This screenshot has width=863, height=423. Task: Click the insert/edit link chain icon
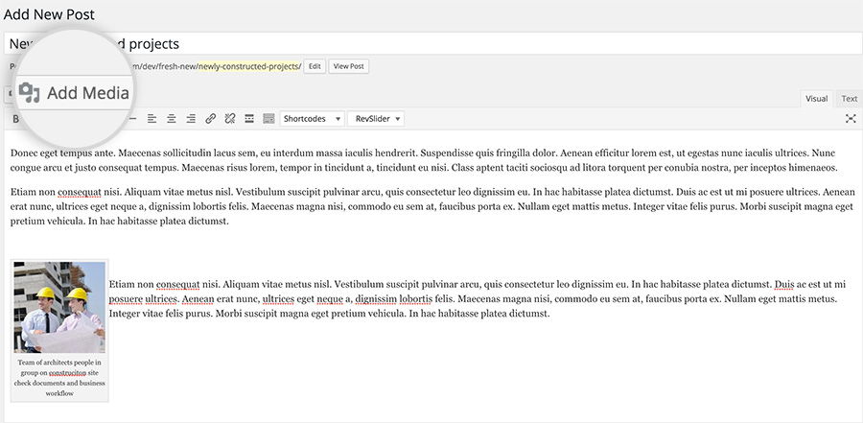pos(210,118)
